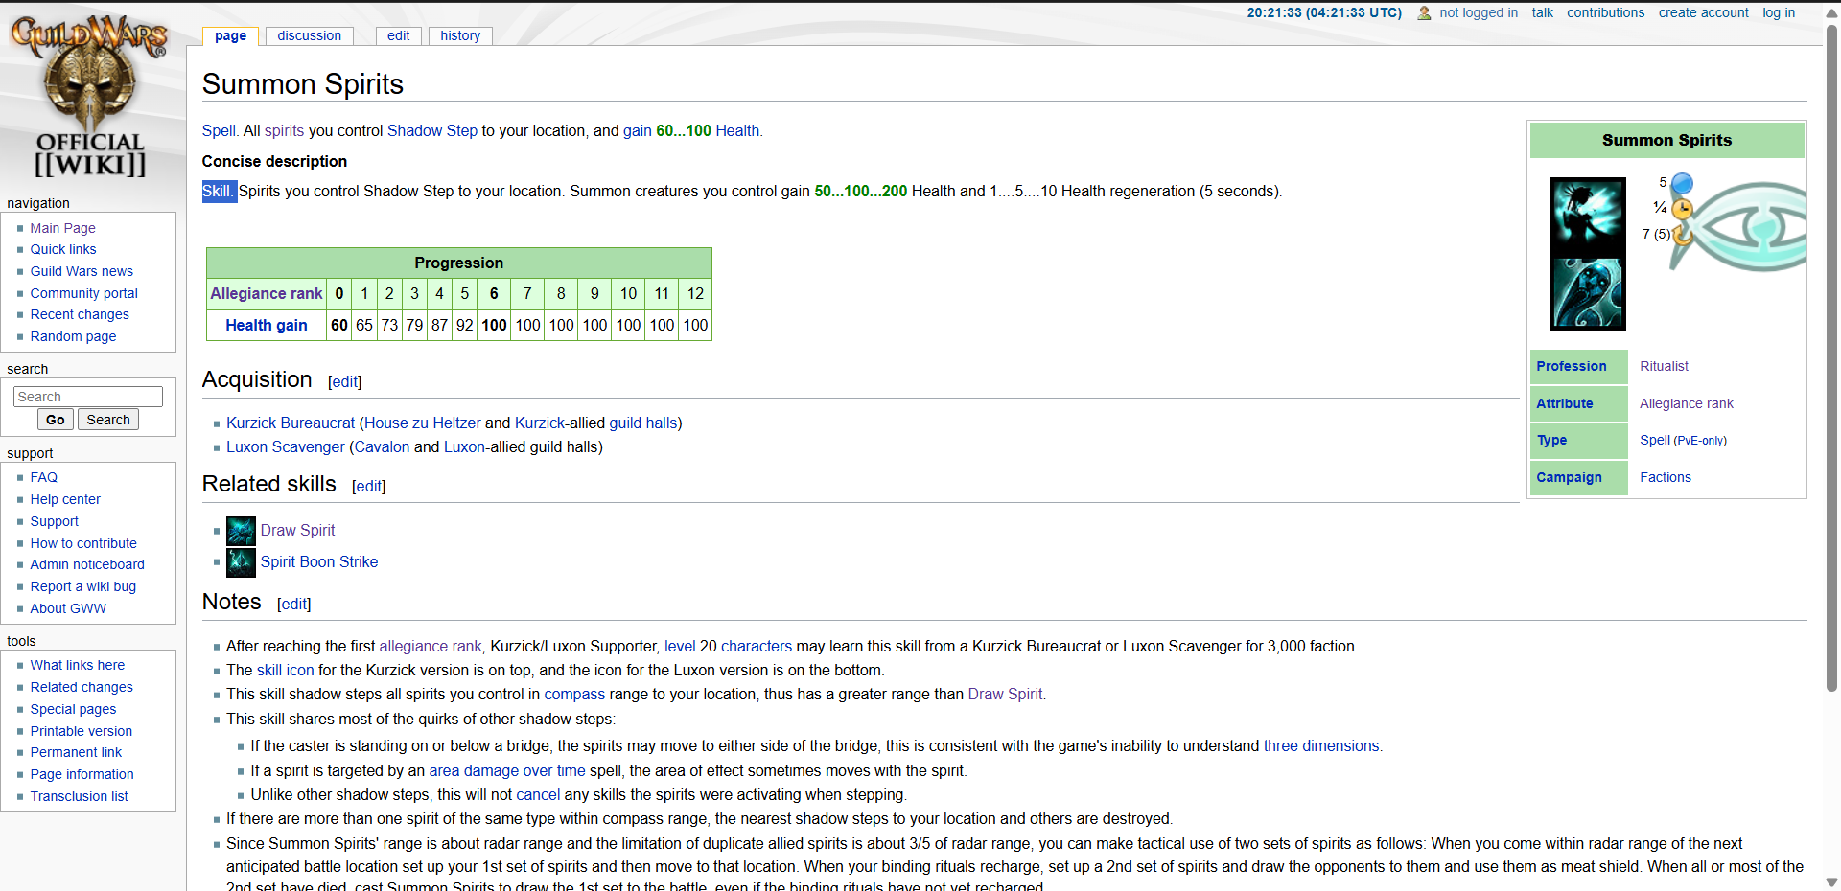Open About GWW
The image size is (1841, 891).
coord(68,608)
